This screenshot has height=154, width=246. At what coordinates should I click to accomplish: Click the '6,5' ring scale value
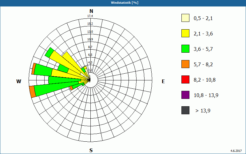pyautogui.click(x=90, y=55)
